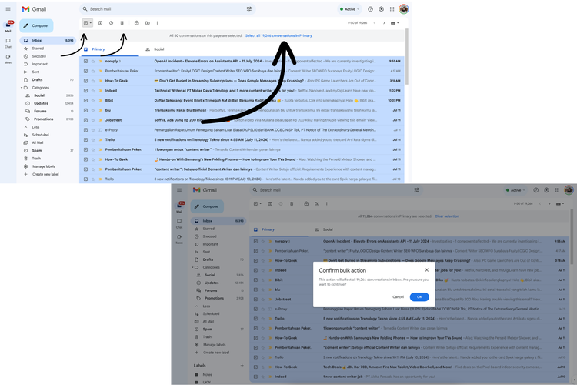Open the Settings gear in the upper Gmail window
This screenshot has height=385, width=577.
(382, 9)
